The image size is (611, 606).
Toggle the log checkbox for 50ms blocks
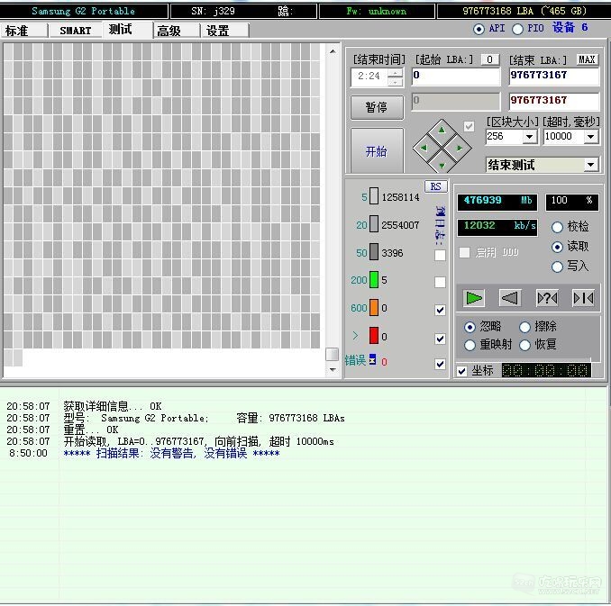pyautogui.click(x=440, y=255)
